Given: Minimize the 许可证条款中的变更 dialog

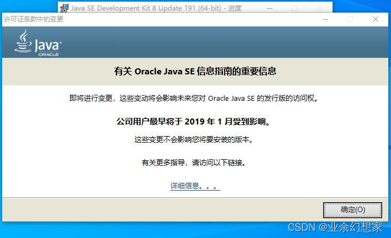Looking at the screenshot, I should [325, 19].
